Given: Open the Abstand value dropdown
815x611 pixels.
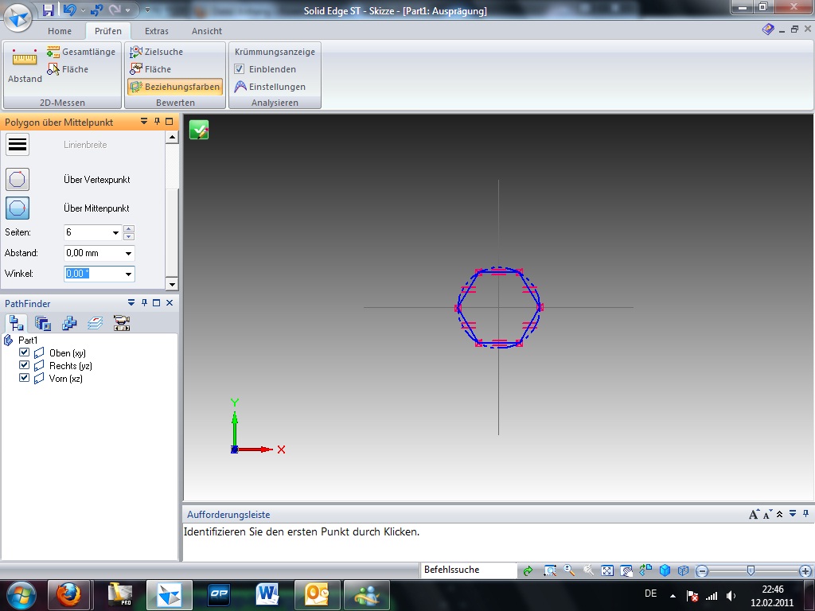Looking at the screenshot, I should (128, 254).
